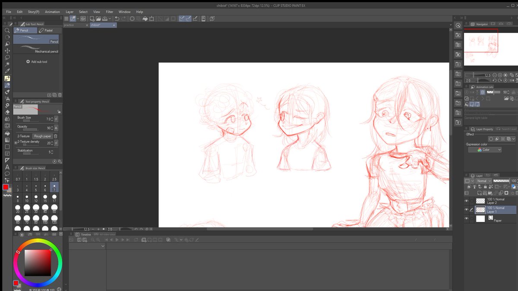This screenshot has height=291, width=518.
Task: Select the Gradient tool
Action: click(x=7, y=139)
